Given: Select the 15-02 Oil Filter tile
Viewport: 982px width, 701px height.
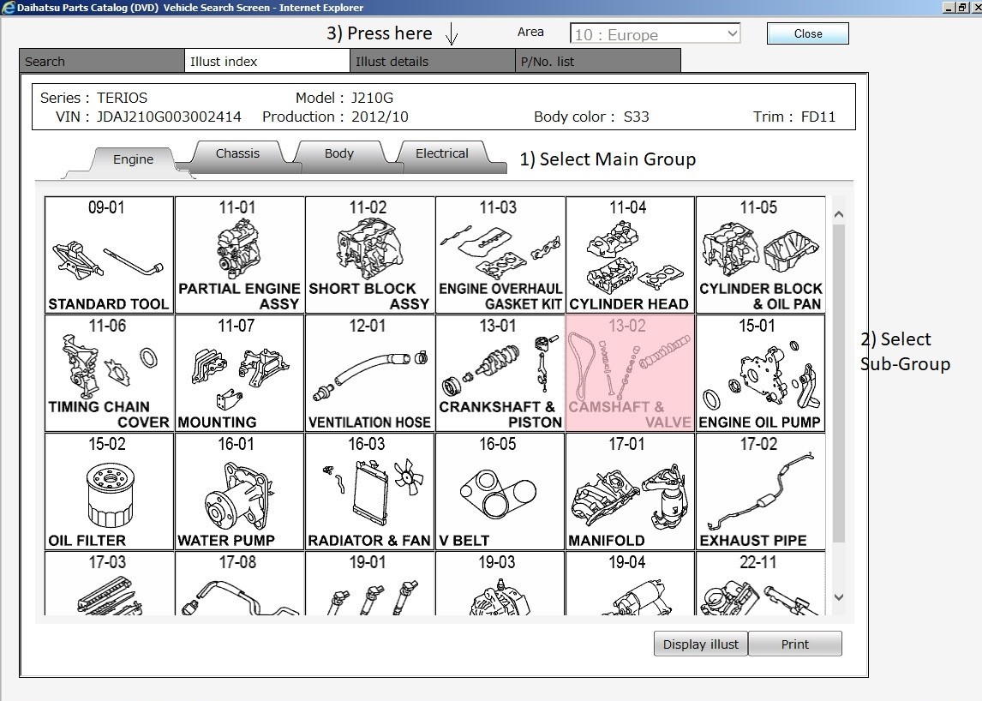Looking at the screenshot, I should click(109, 492).
